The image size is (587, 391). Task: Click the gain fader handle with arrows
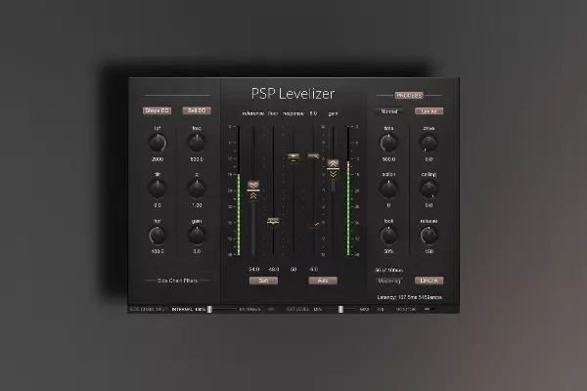[333, 169]
